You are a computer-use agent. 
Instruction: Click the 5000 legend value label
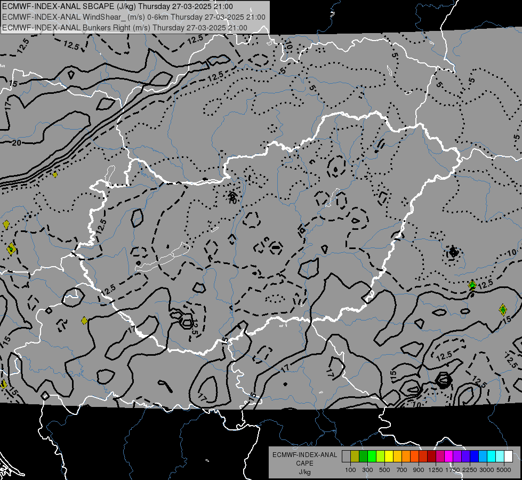504,470
